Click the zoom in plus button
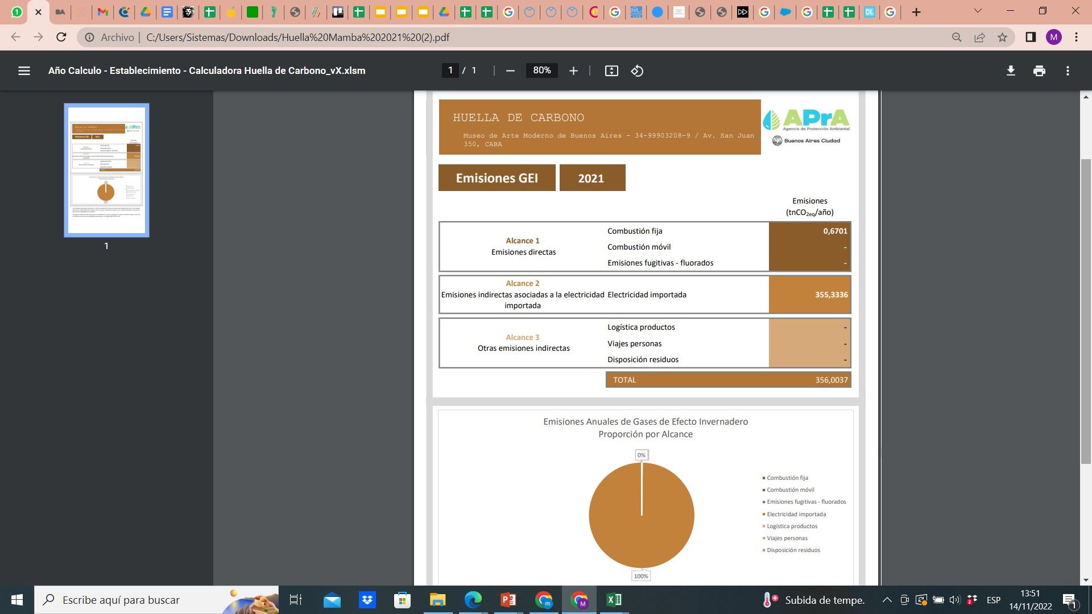This screenshot has height=614, width=1092. coord(573,71)
